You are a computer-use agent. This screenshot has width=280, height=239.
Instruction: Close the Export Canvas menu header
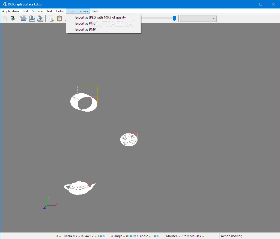(78, 11)
